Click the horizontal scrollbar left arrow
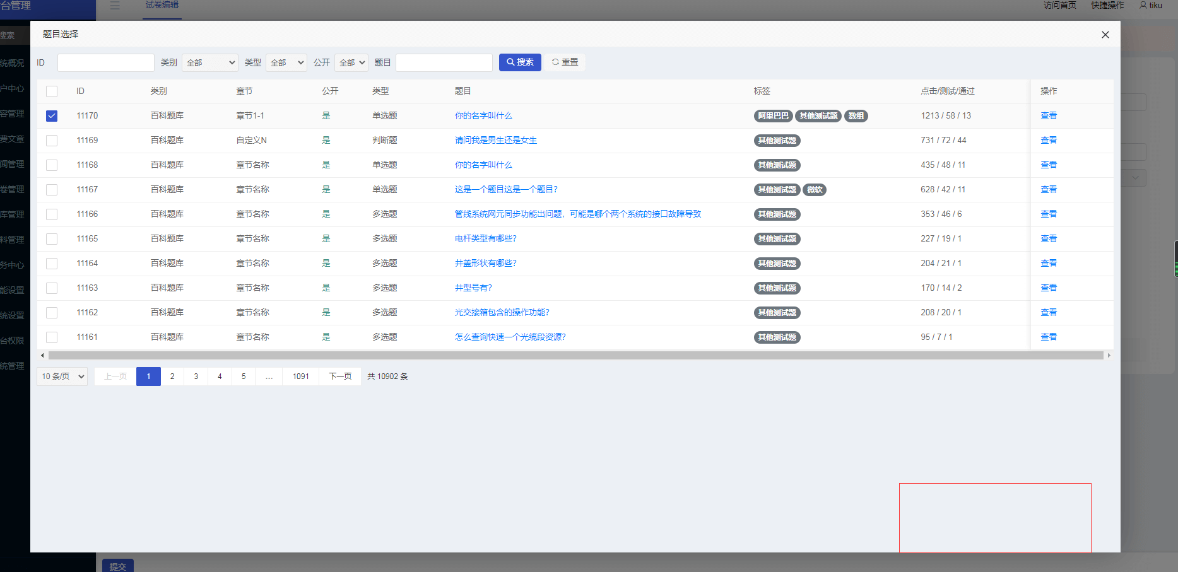Screen dimensions: 1178x572 coord(42,356)
